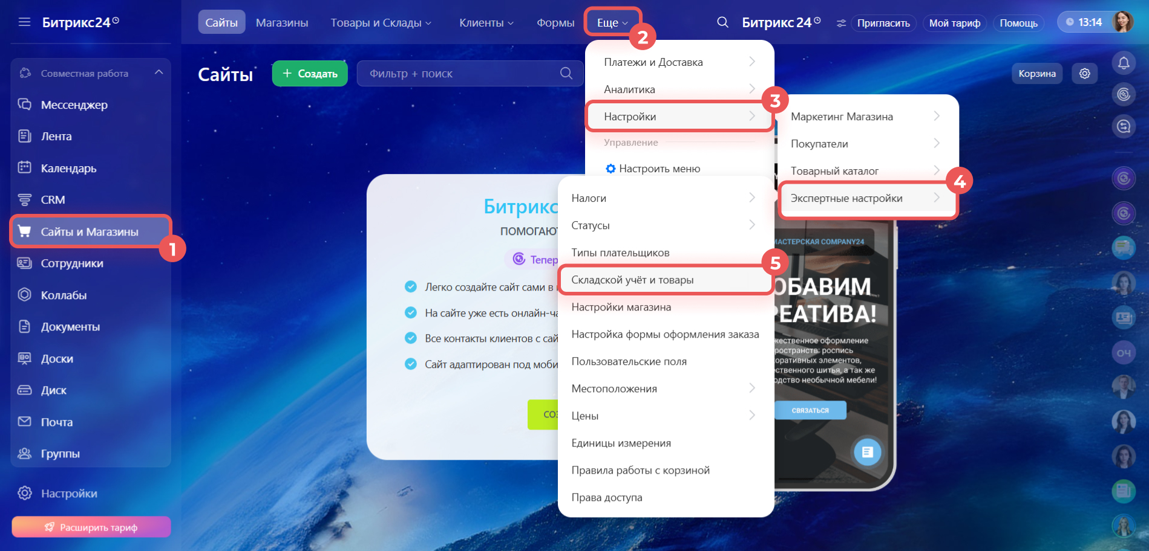Click the Расширить тариф button
The image size is (1149, 551).
pos(91,527)
